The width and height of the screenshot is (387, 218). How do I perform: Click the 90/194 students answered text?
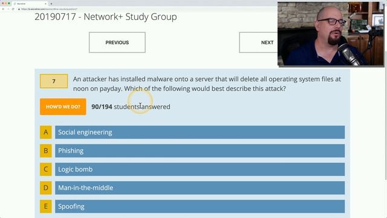(x=131, y=107)
